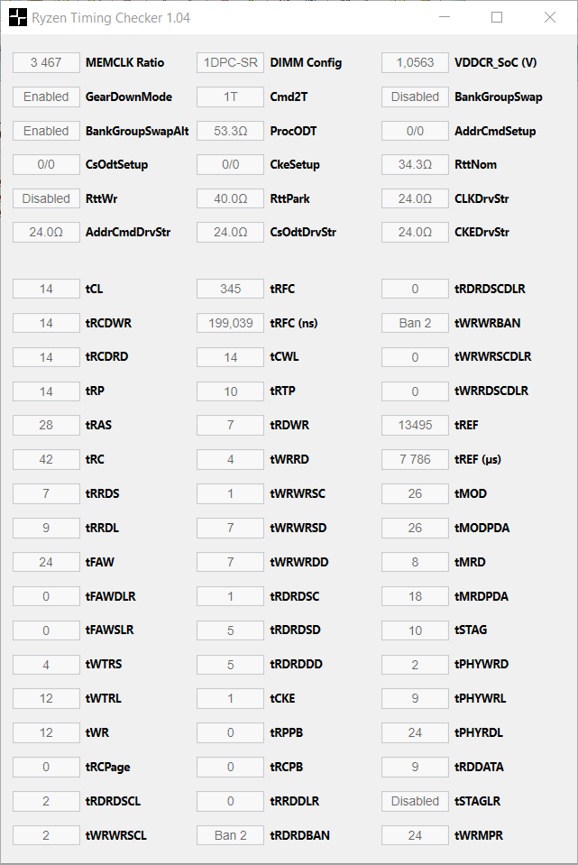
Task: Select the GearDownMode Enabled field
Action: (46, 97)
